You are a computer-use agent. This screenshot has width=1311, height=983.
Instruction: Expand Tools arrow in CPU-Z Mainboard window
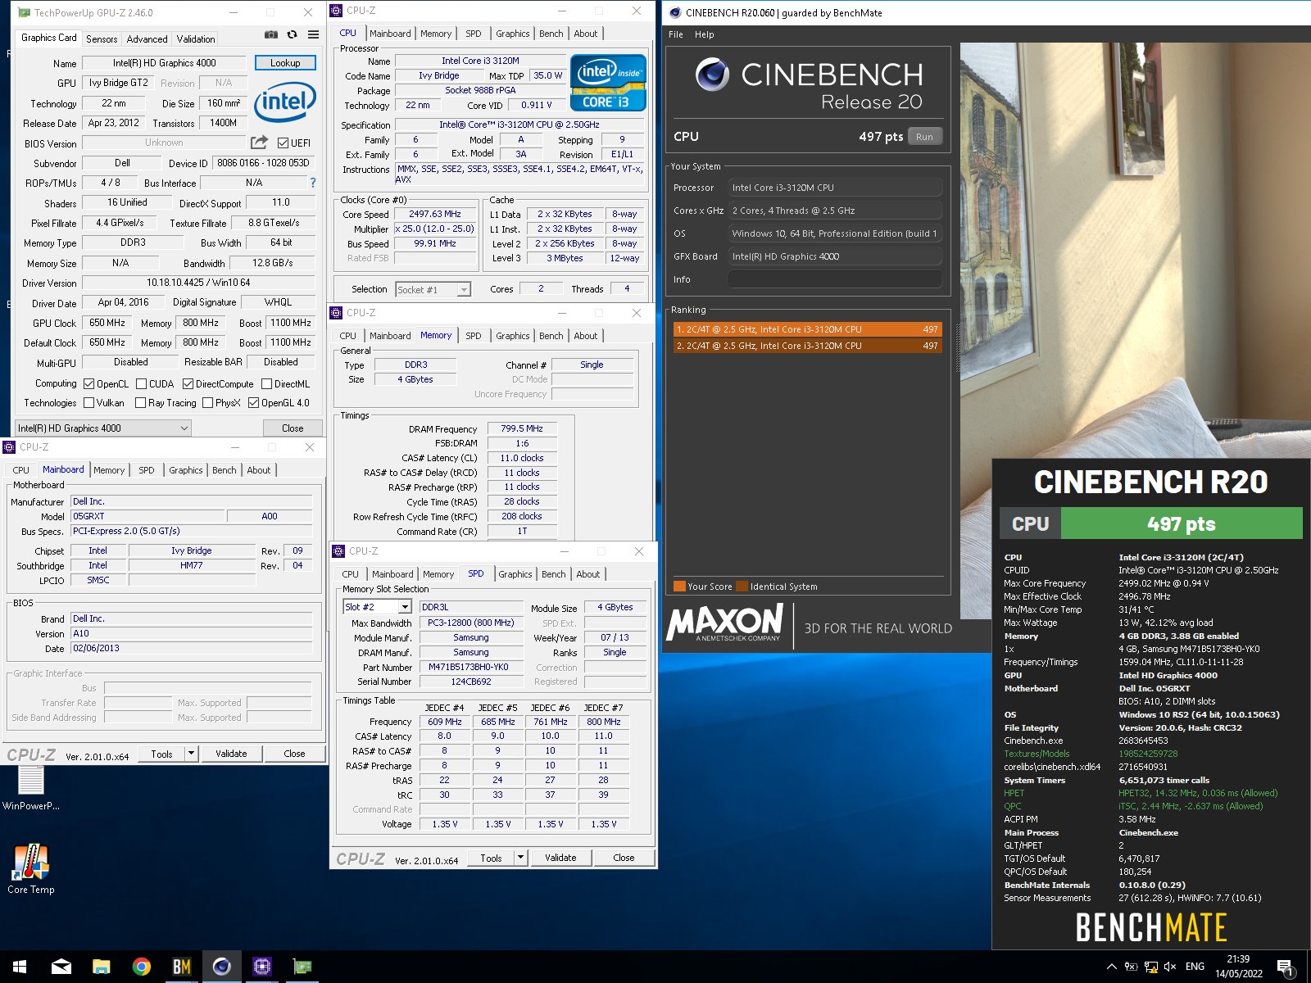[192, 754]
